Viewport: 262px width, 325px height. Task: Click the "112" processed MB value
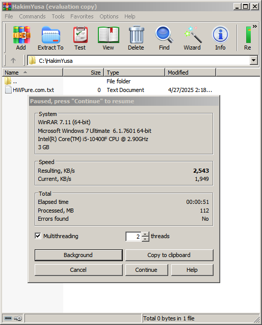pyautogui.click(x=204, y=211)
